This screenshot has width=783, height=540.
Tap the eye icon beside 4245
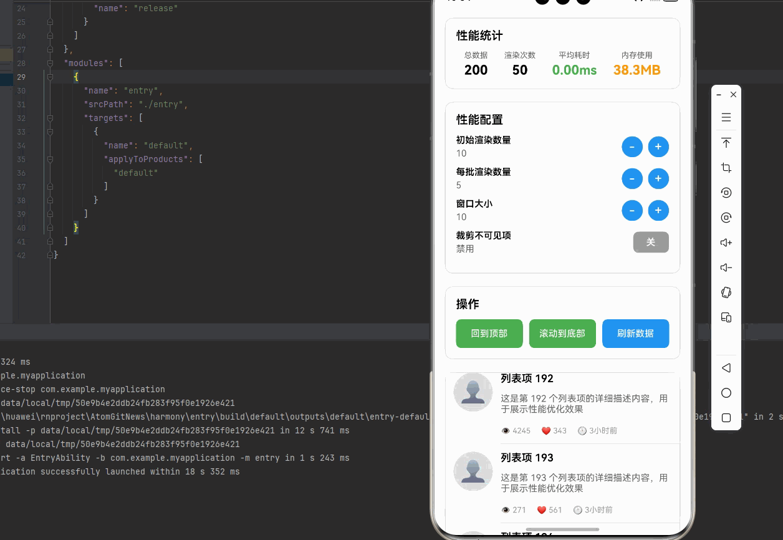pos(506,431)
